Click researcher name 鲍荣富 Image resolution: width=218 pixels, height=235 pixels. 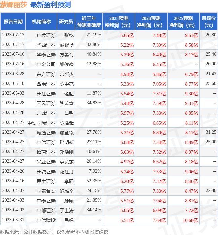tap(67, 103)
